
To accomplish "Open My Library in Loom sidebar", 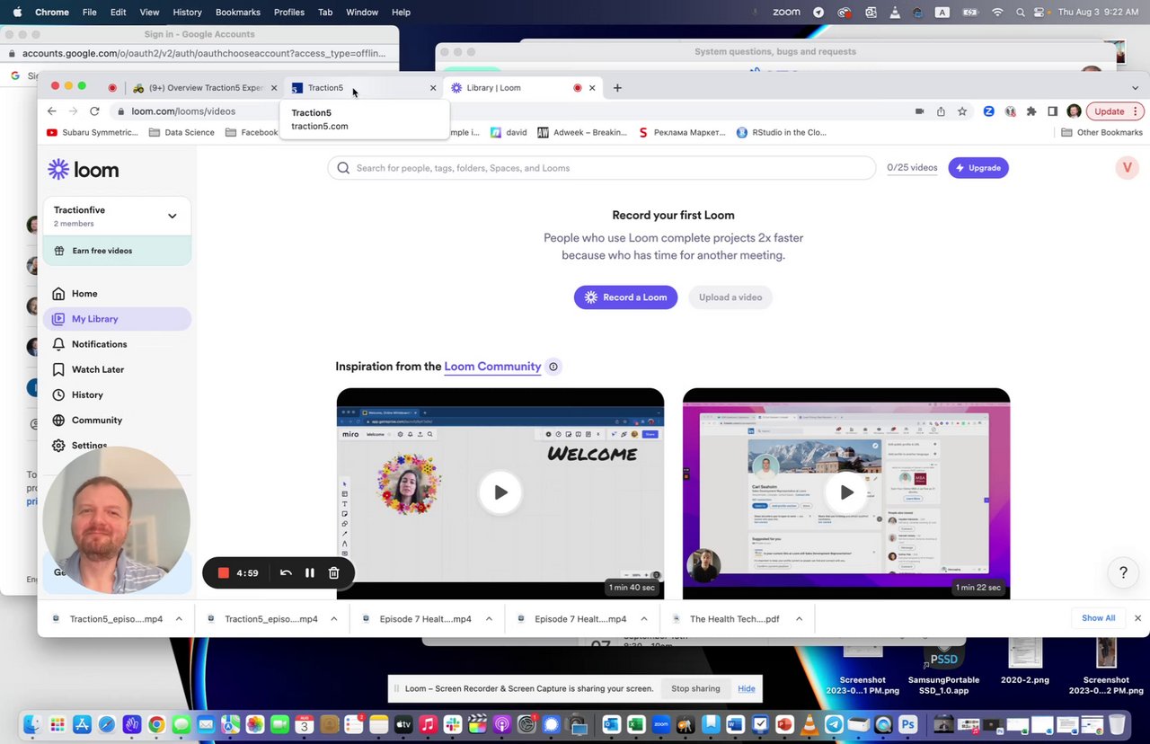I will pyautogui.click(x=117, y=319).
